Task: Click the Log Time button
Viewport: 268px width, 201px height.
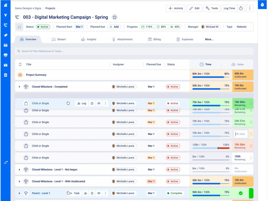Action: [x=229, y=8]
